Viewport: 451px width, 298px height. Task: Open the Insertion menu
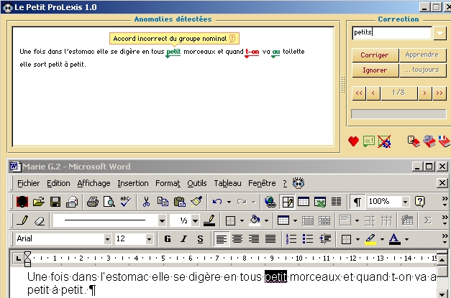(133, 183)
